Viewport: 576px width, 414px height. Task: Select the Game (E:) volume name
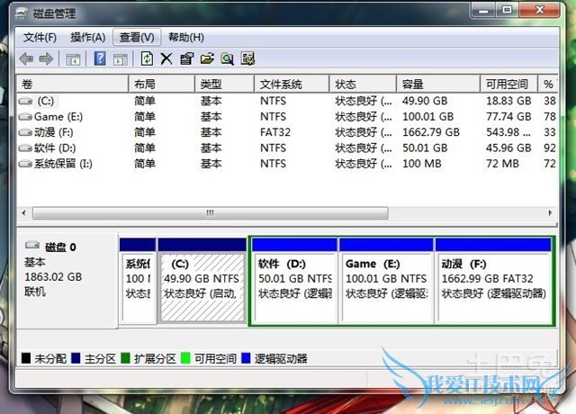point(58,117)
